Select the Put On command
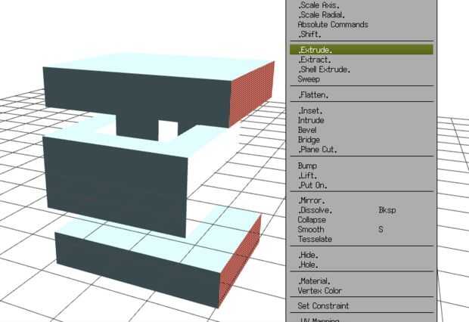469x322 pixels. 362,185
